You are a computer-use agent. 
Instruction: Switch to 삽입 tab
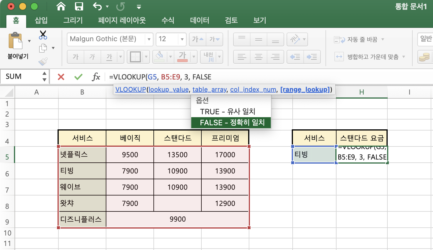click(x=41, y=20)
